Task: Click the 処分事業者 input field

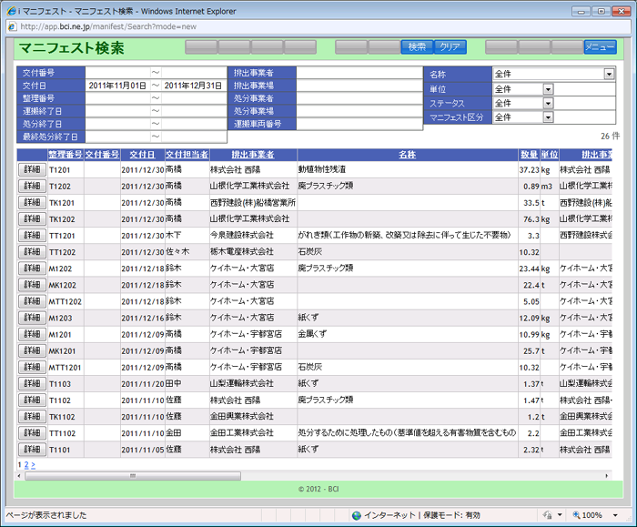Action: [359, 98]
